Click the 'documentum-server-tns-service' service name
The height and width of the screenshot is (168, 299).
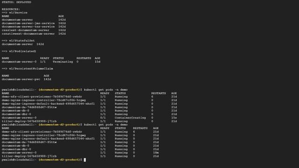click(28, 27)
